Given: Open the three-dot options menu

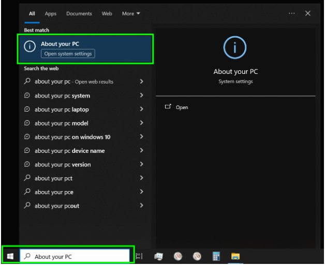Looking at the screenshot, I should (292, 13).
